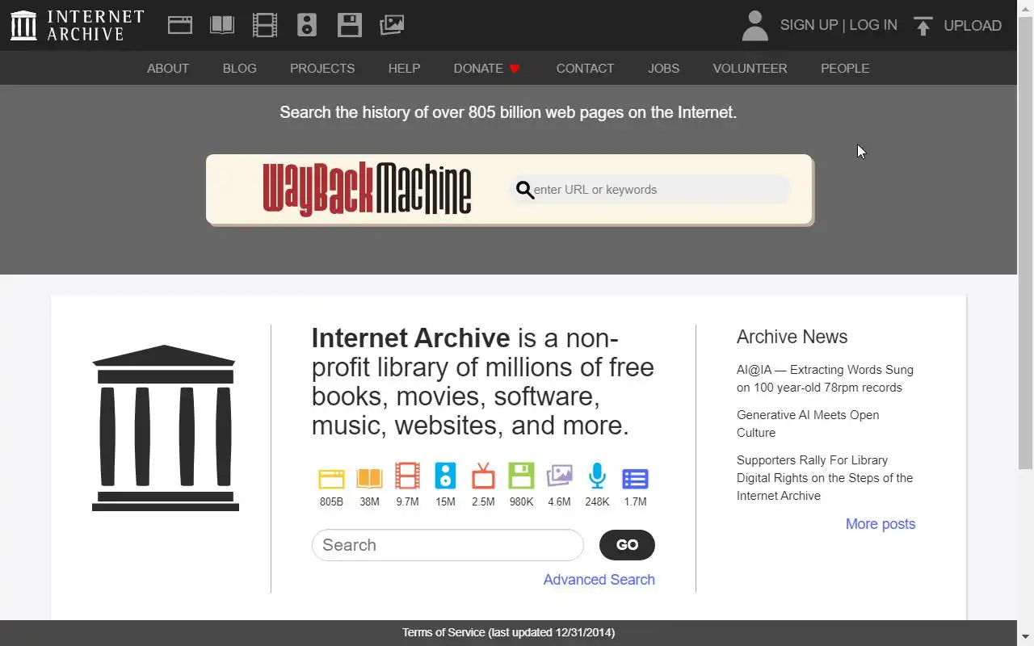Viewport: 1034px width, 646px height.
Task: Click the large Archive building logo
Action: [x=165, y=428]
